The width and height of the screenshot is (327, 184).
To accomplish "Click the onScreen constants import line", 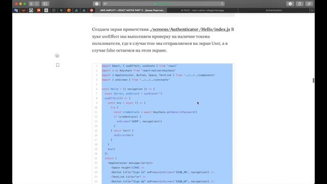I will click(x=136, y=80).
